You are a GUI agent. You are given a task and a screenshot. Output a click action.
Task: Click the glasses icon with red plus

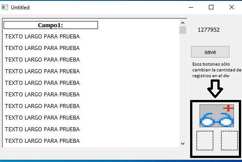coord(217,116)
